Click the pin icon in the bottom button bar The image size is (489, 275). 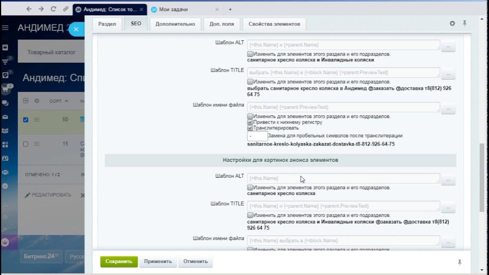pos(460,262)
